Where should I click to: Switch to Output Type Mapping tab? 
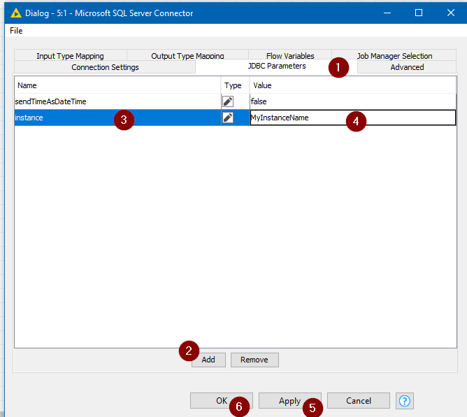[187, 56]
